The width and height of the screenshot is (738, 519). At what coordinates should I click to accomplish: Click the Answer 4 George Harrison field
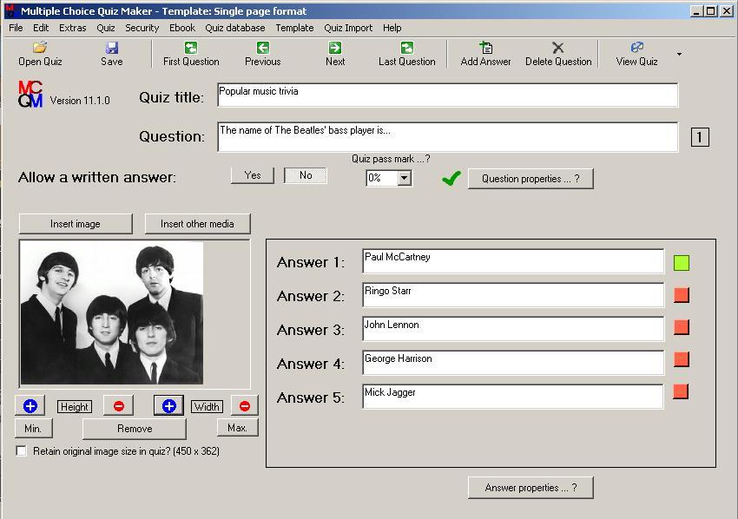click(x=513, y=362)
